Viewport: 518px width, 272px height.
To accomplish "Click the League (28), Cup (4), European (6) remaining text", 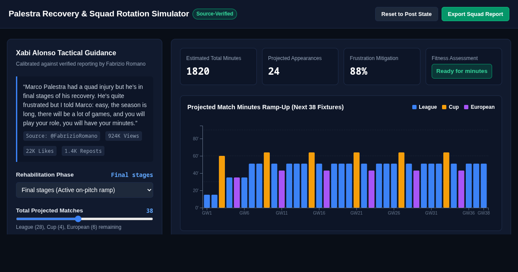I will [x=69, y=227].
